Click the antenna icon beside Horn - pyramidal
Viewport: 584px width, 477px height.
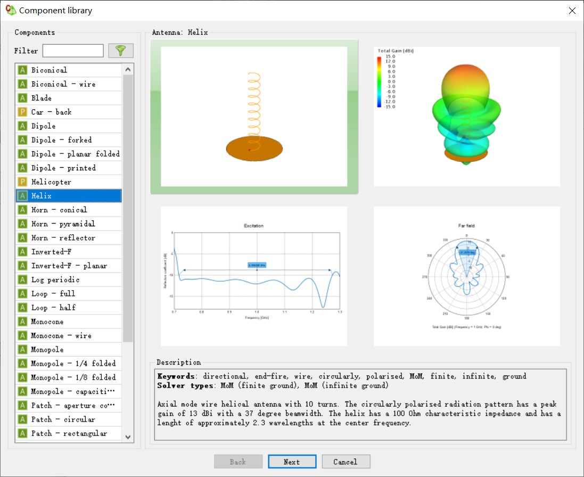coord(23,224)
